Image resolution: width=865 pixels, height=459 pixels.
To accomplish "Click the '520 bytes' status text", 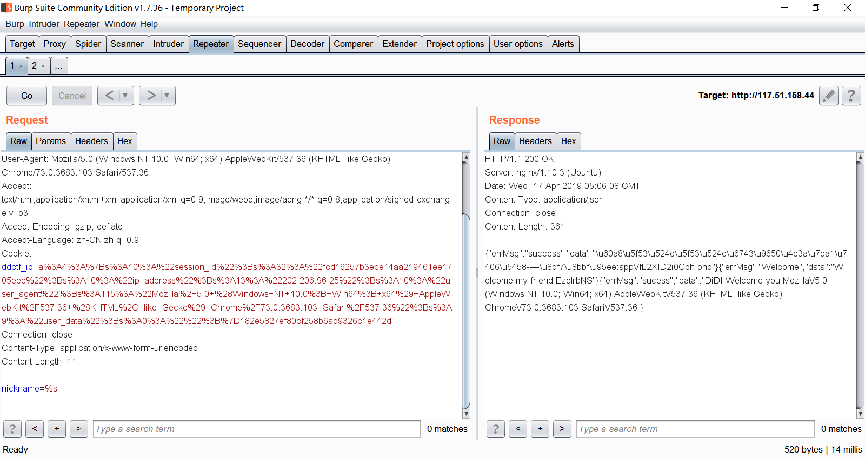I will 803,449.
